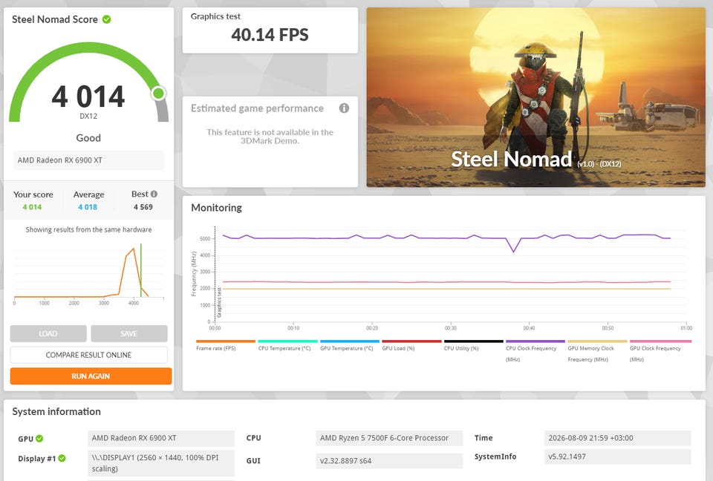Click the Good rating label
Screen dimensions: 713x481
(x=88, y=138)
